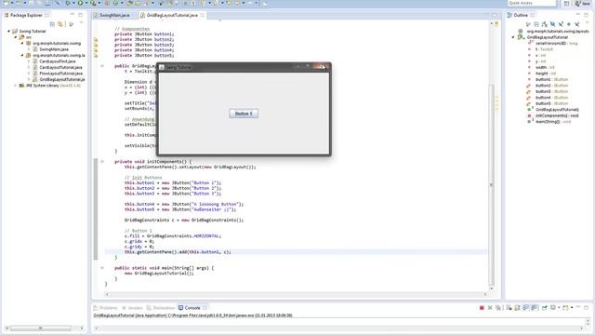Screen dimensions: 595x335
Task: Click the green Run button in toolbar
Action: 80,3
